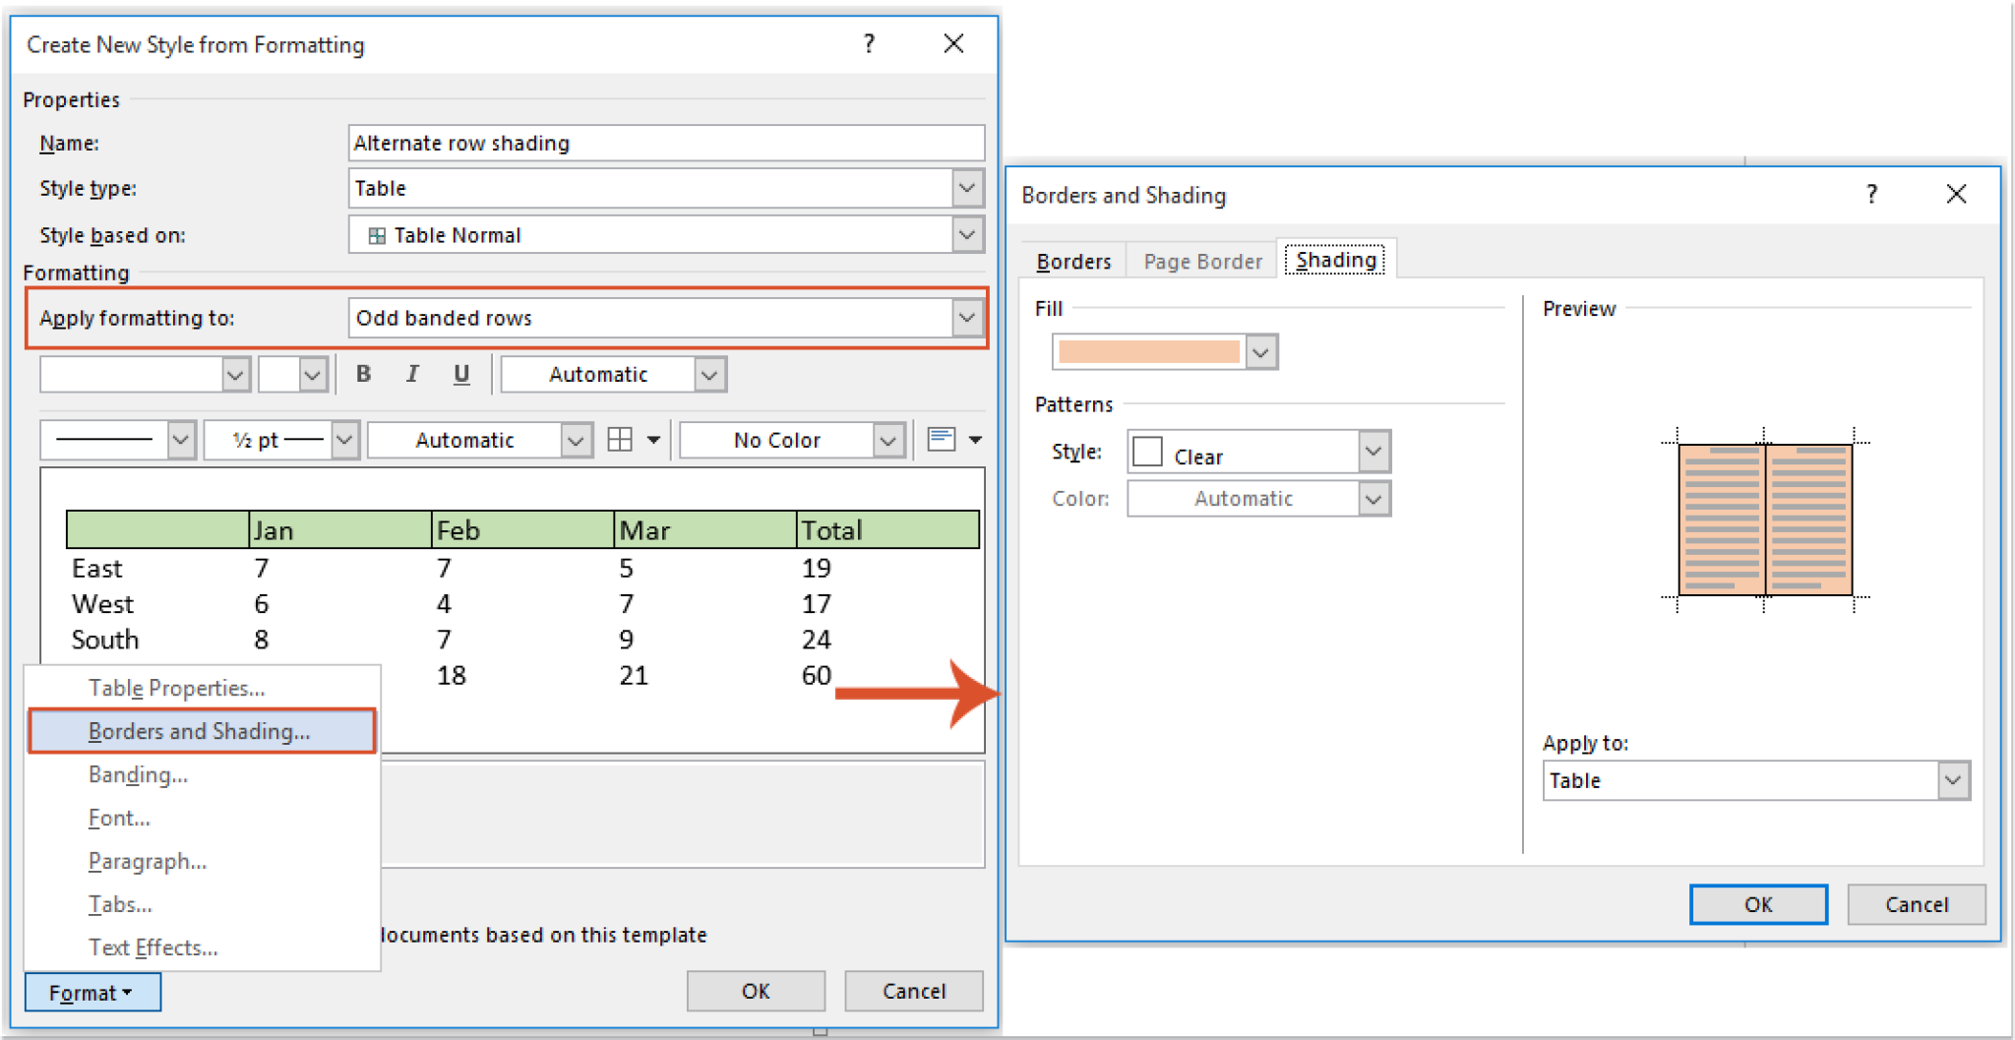Open the Patterns Style dropdown
This screenshot has height=1040, width=2015.
tap(1374, 451)
